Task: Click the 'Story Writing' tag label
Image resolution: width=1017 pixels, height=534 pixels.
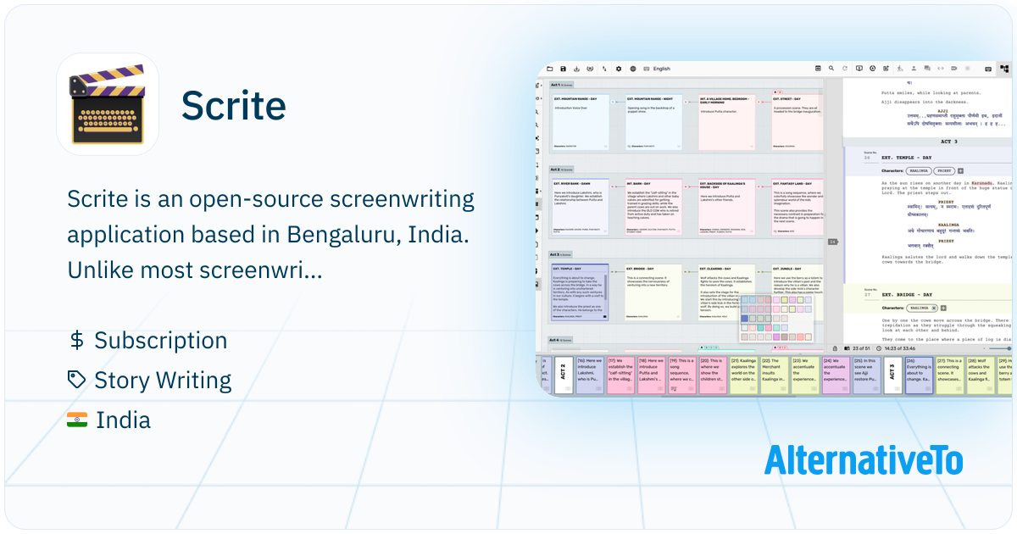Action: click(x=163, y=381)
